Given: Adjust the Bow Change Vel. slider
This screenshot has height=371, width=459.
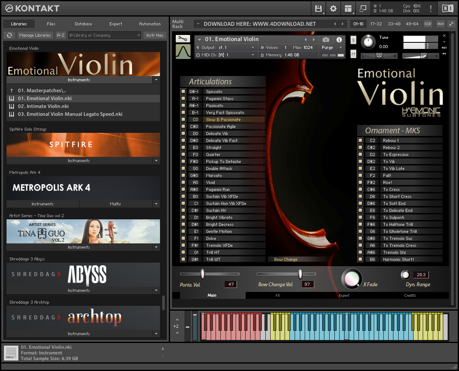Looking at the screenshot, I should point(300,274).
